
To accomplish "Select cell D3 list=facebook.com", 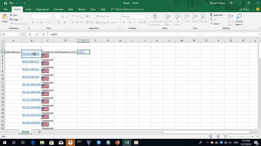I will tap(65, 52).
